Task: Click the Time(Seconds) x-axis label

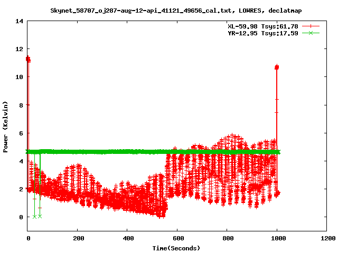Action: [x=176, y=248]
